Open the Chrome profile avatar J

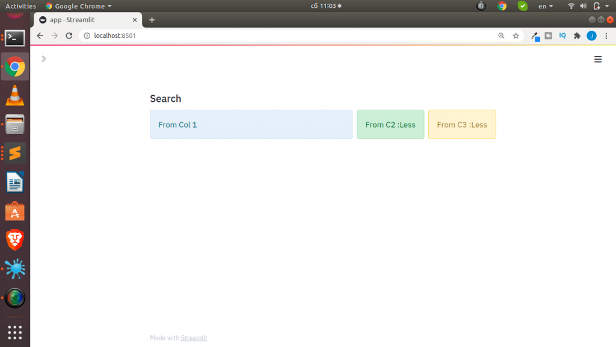point(592,36)
